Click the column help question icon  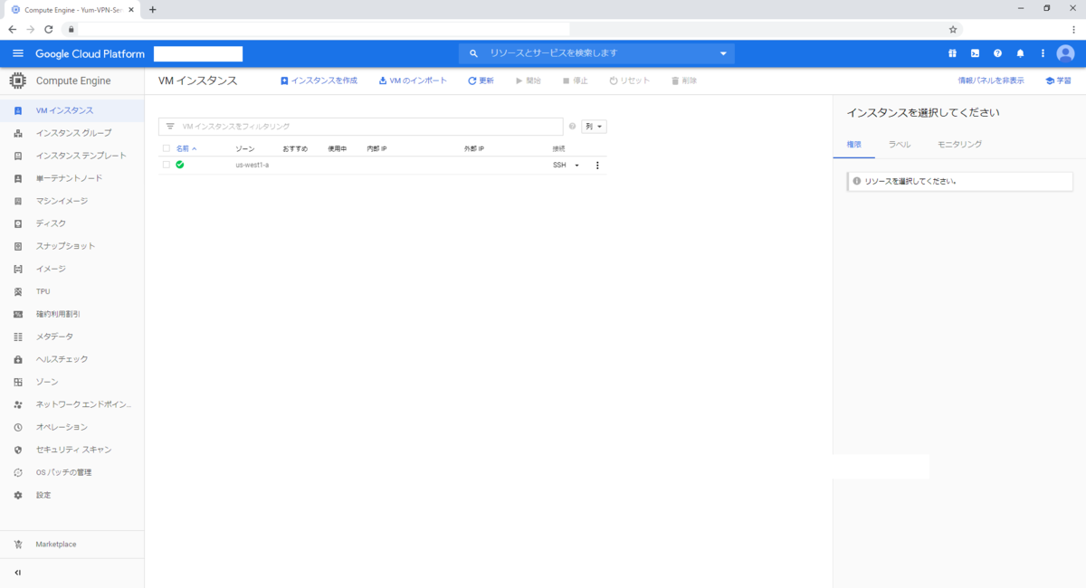572,127
